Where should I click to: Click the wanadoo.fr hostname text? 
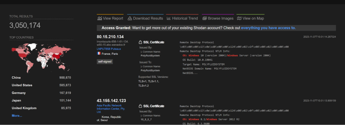tap(113, 43)
